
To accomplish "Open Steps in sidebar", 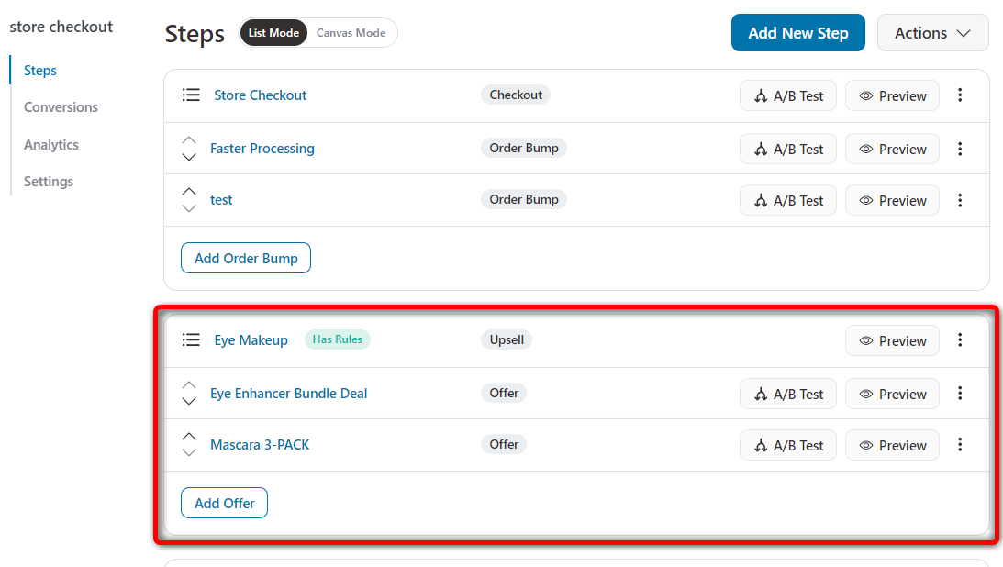I will (x=40, y=71).
